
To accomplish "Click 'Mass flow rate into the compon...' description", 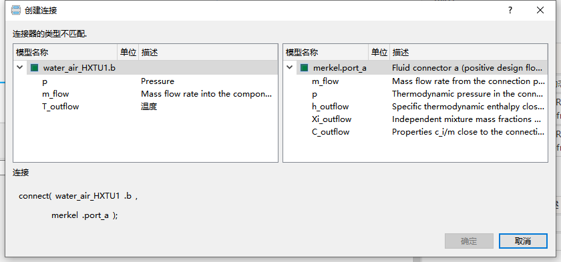I will [206, 94].
